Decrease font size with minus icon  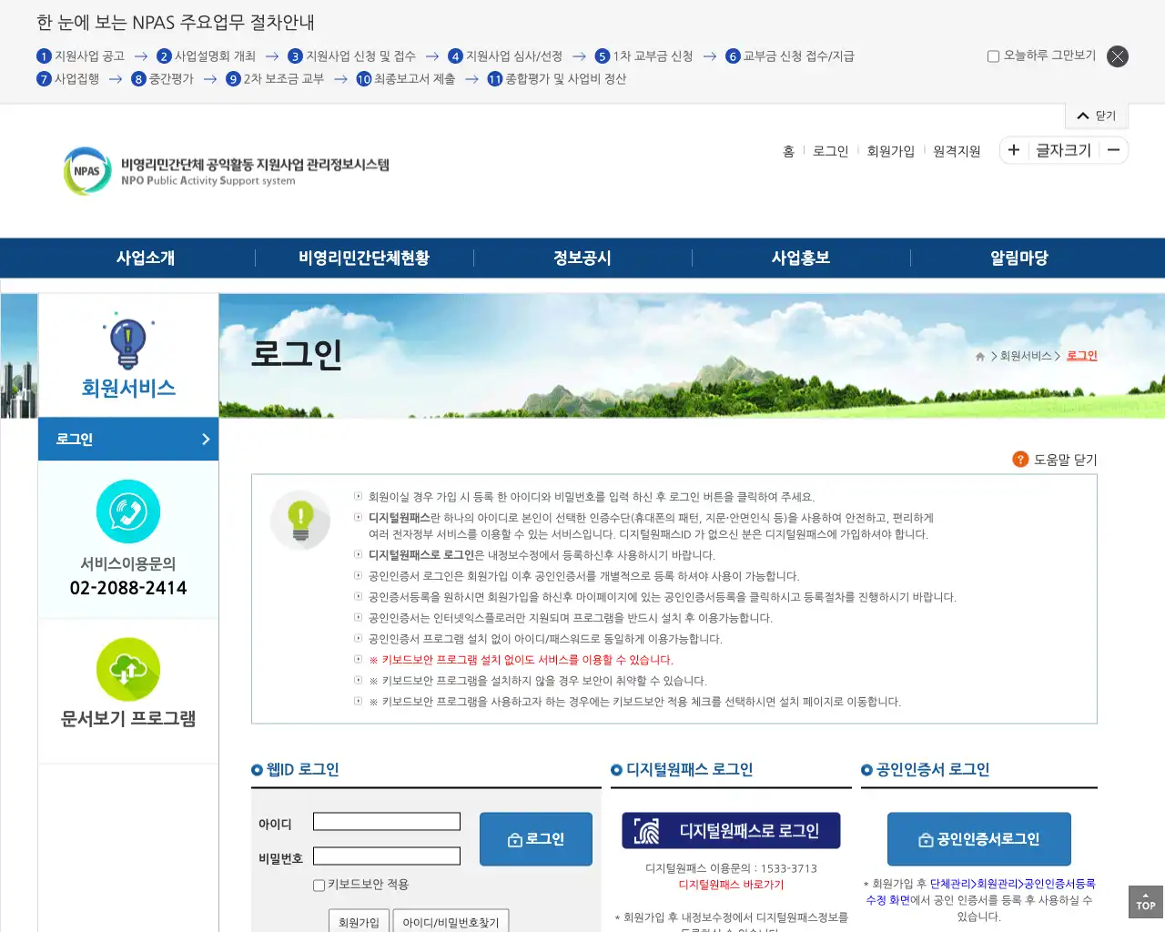(1113, 150)
